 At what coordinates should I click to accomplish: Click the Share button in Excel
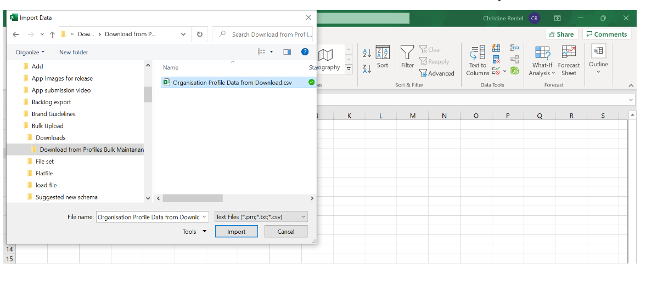click(x=561, y=34)
